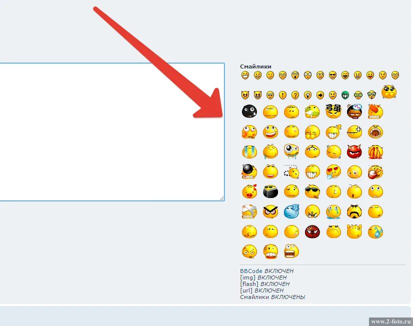The height and width of the screenshot is (326, 413).
Task: Insert the red-lips kissing smiley with hearts
Action: (x=249, y=191)
